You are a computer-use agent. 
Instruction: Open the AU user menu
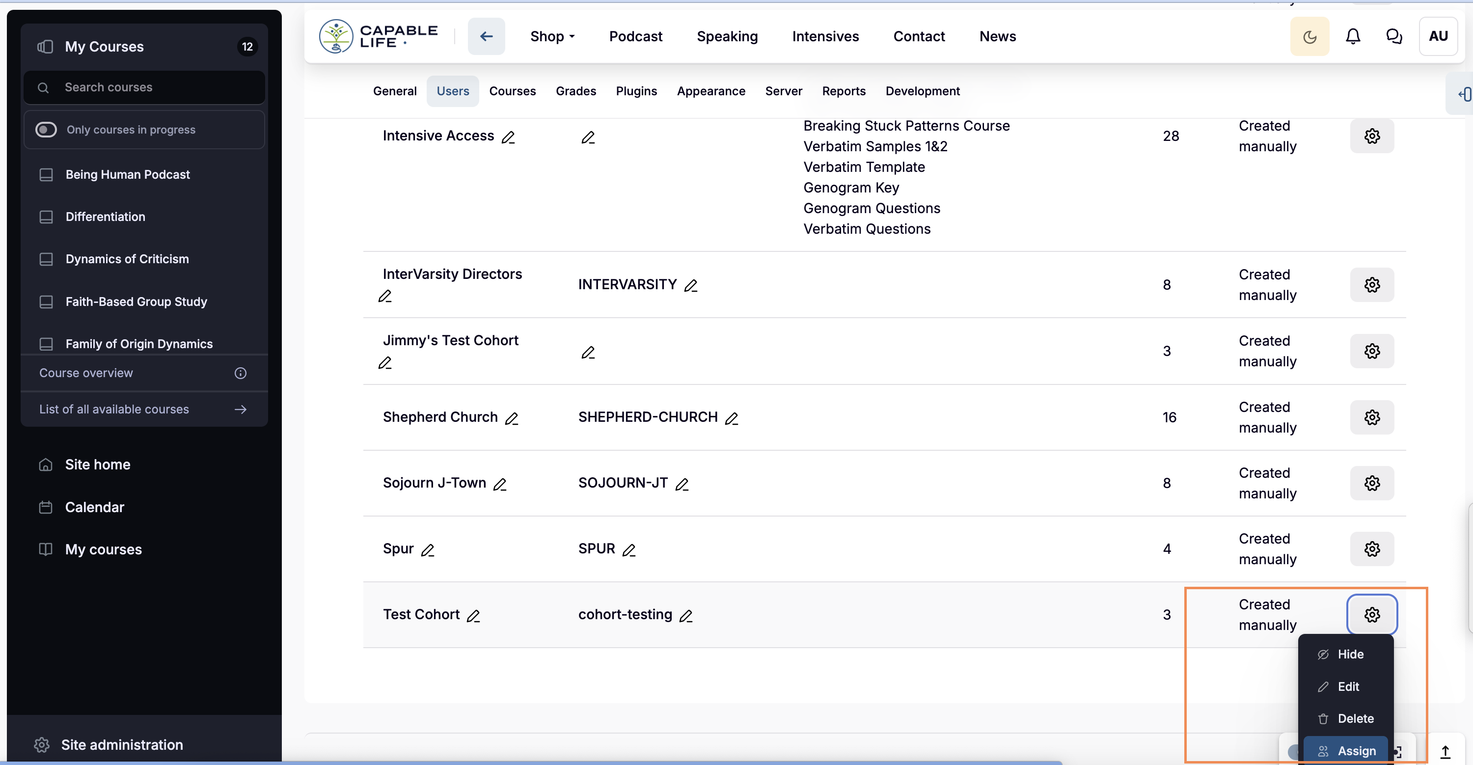coord(1438,37)
